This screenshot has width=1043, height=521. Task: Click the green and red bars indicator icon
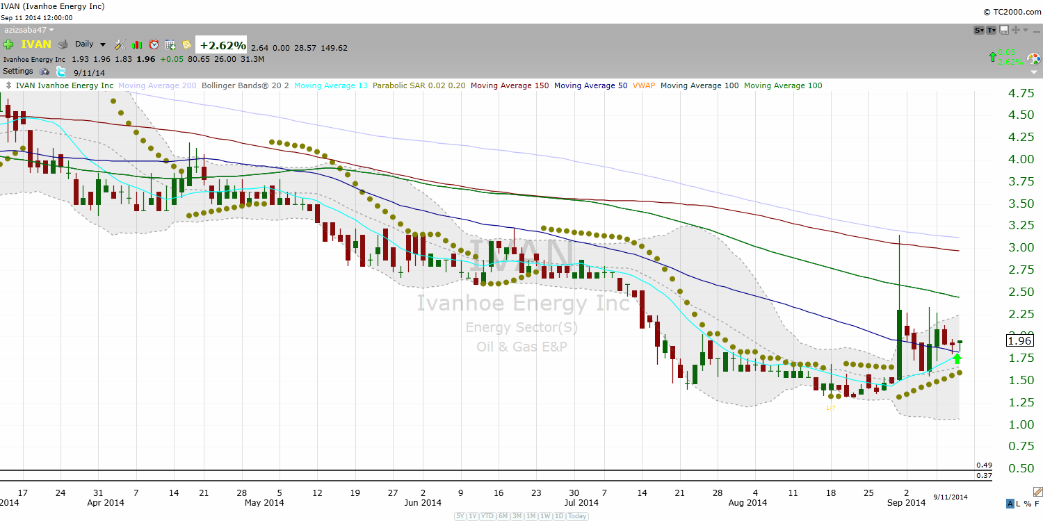pyautogui.click(x=137, y=44)
